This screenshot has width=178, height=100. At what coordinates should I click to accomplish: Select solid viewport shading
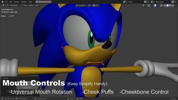pos(167,6)
